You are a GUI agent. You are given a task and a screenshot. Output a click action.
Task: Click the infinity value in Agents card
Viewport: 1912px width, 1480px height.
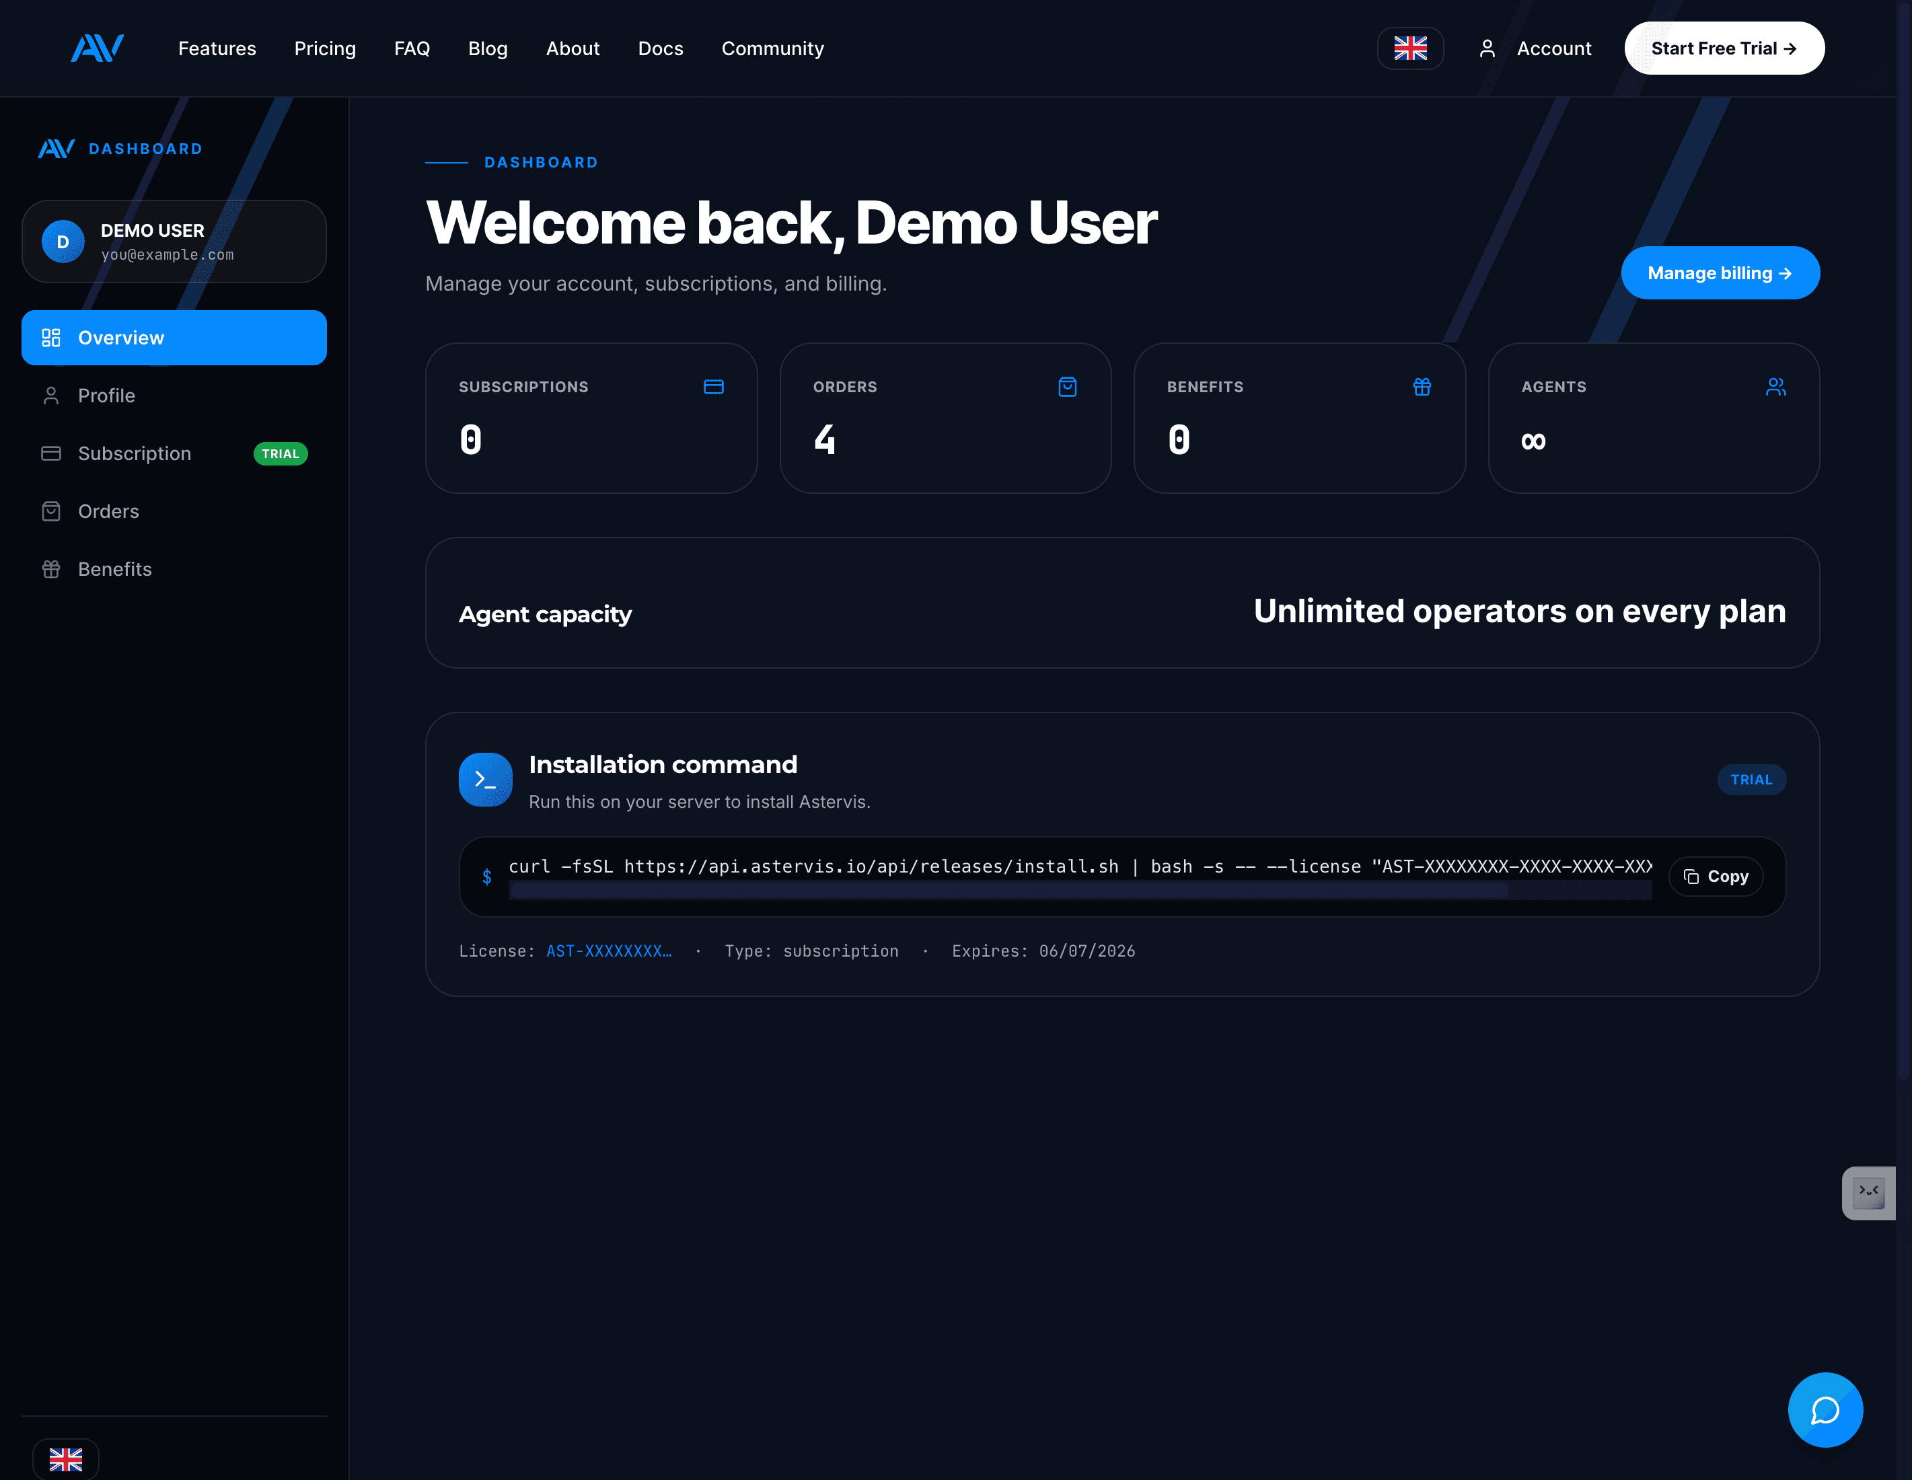coord(1533,440)
